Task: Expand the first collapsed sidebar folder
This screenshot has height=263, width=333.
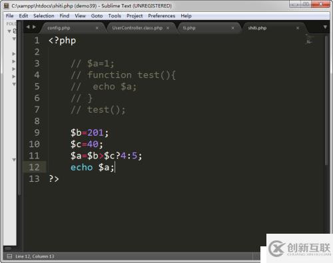Action: click(14, 54)
